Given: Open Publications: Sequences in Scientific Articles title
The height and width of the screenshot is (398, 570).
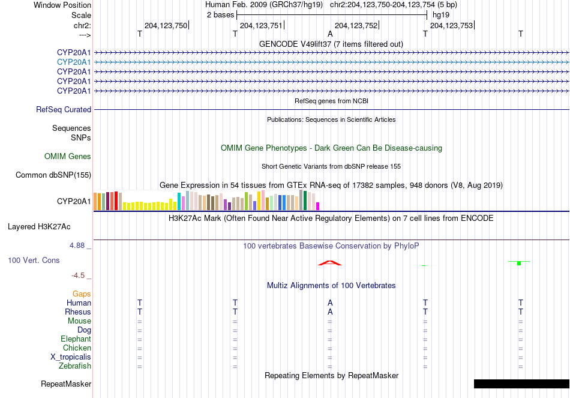Looking at the screenshot, I should (331, 119).
